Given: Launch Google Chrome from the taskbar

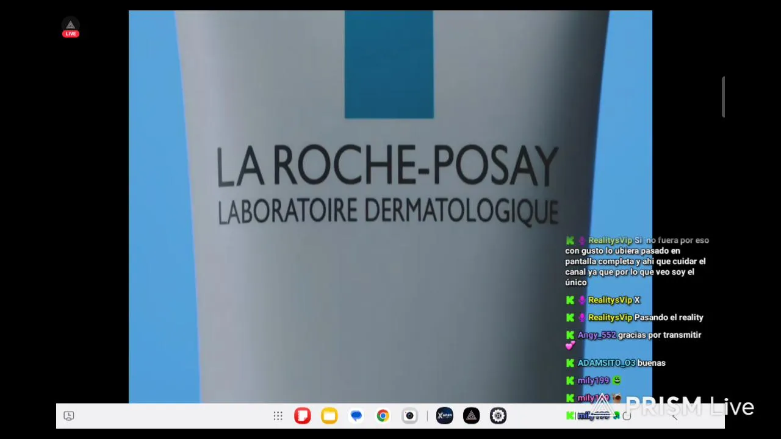Looking at the screenshot, I should point(383,416).
